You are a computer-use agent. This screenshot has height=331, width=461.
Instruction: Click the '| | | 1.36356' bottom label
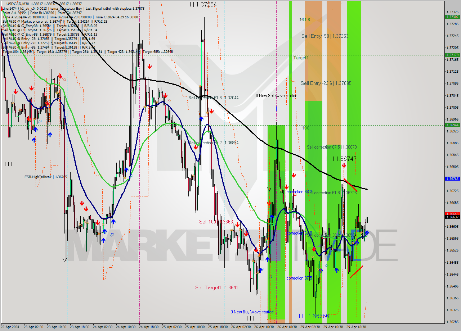click(x=314, y=316)
